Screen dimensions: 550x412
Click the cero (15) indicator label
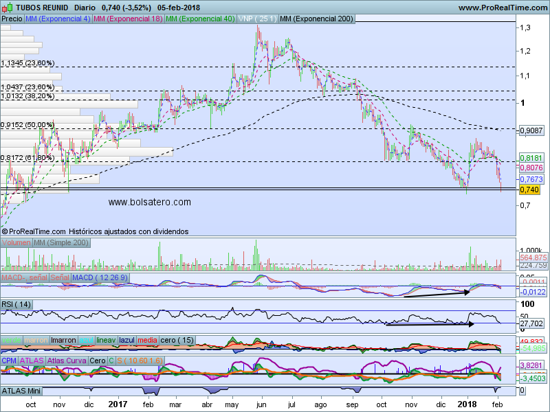point(175,340)
